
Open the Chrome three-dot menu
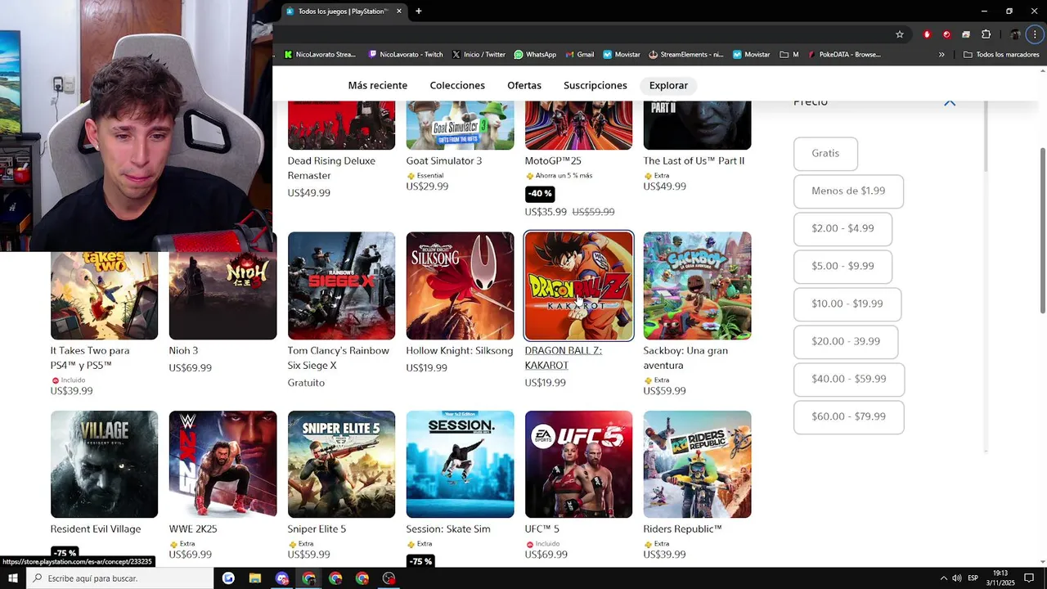(1035, 34)
